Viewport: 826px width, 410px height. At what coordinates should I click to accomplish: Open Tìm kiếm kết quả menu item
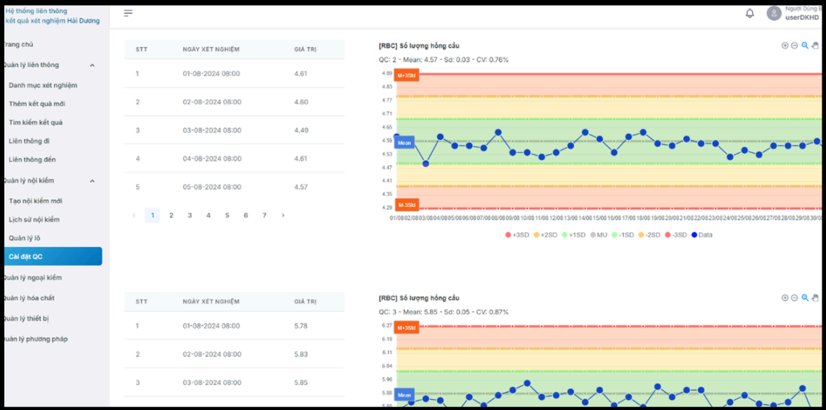35,122
